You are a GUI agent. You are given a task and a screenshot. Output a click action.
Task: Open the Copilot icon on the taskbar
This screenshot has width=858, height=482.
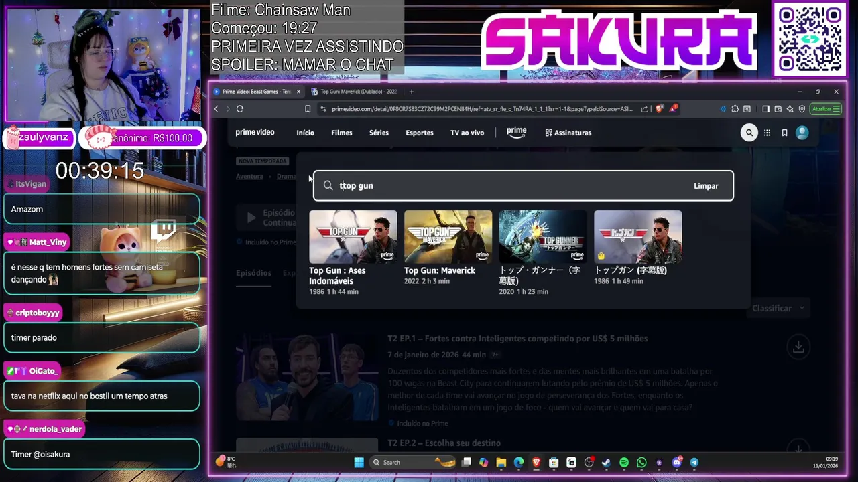[x=483, y=462]
